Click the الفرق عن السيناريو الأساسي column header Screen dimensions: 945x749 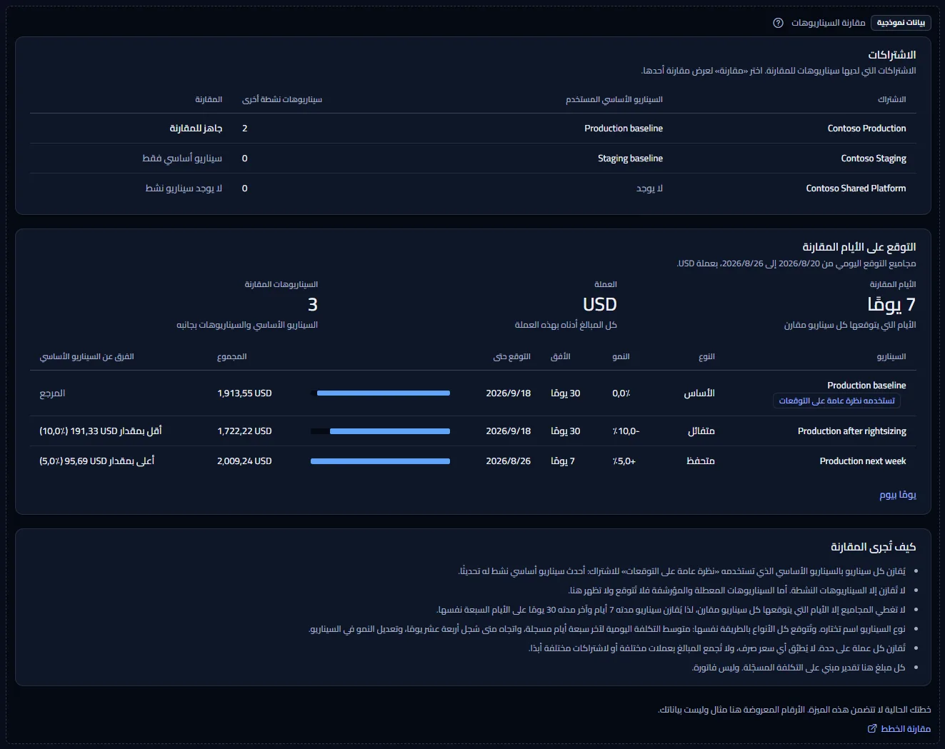click(86, 356)
